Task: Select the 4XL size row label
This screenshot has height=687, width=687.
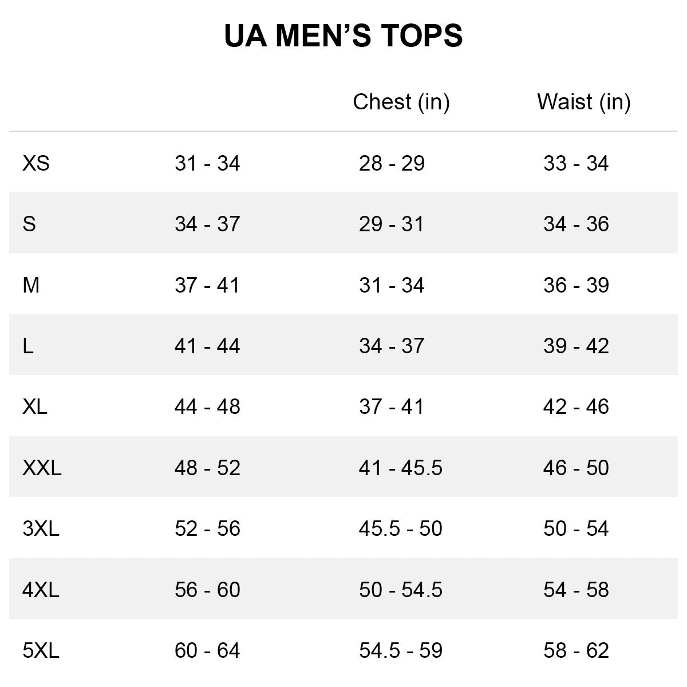Action: point(41,590)
